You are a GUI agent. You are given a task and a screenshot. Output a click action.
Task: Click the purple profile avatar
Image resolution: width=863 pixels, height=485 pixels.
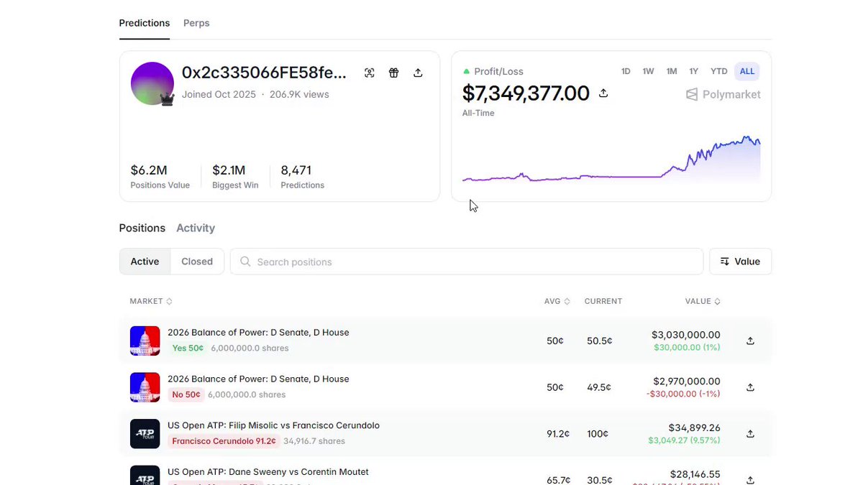pyautogui.click(x=152, y=83)
